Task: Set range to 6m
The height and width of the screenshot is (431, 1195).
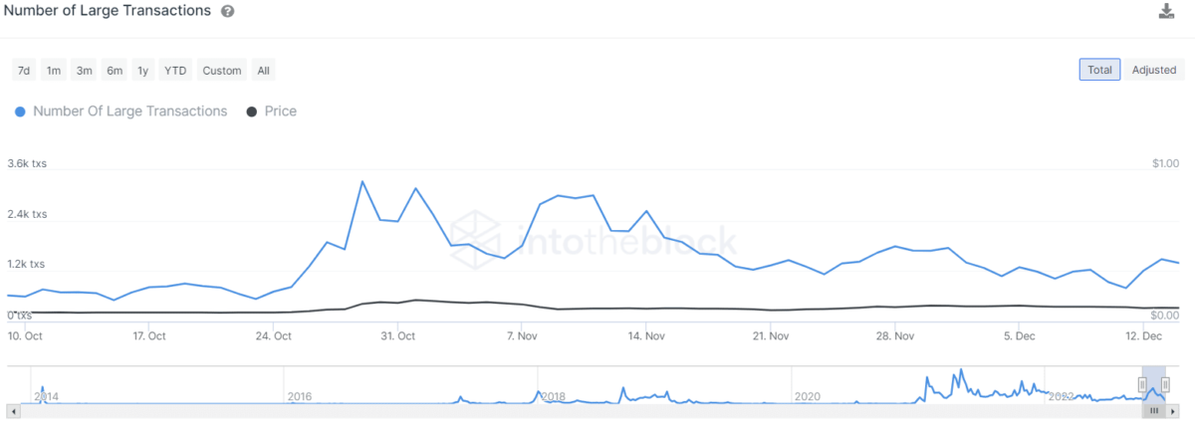Action: [x=115, y=71]
